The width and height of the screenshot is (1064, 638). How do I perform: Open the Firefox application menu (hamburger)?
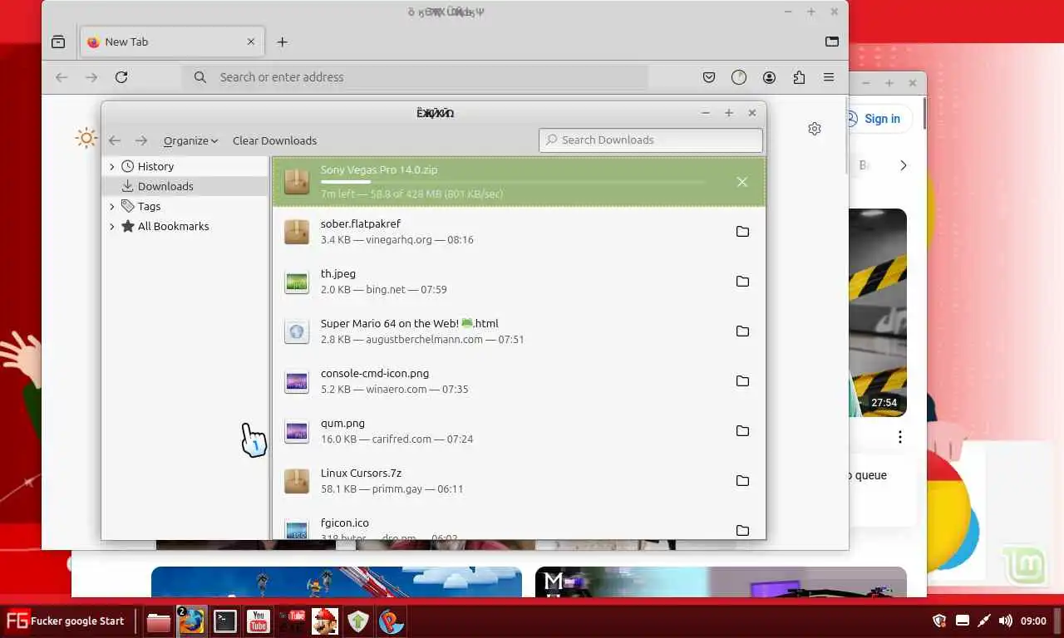(829, 77)
